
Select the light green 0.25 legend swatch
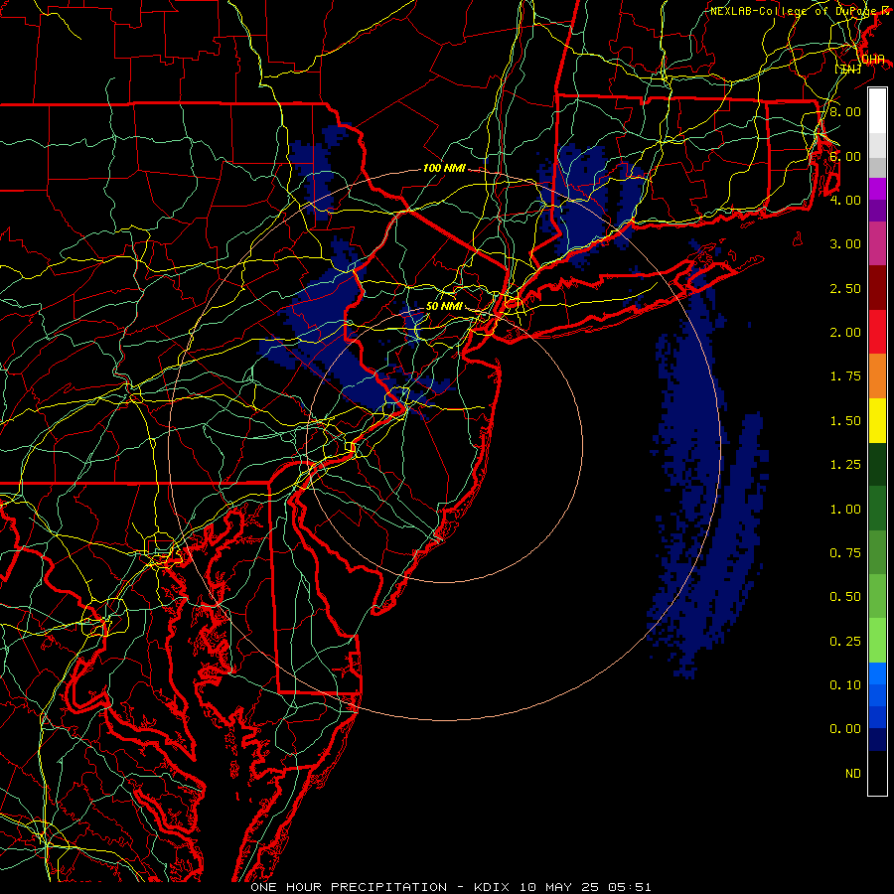pyautogui.click(x=877, y=641)
